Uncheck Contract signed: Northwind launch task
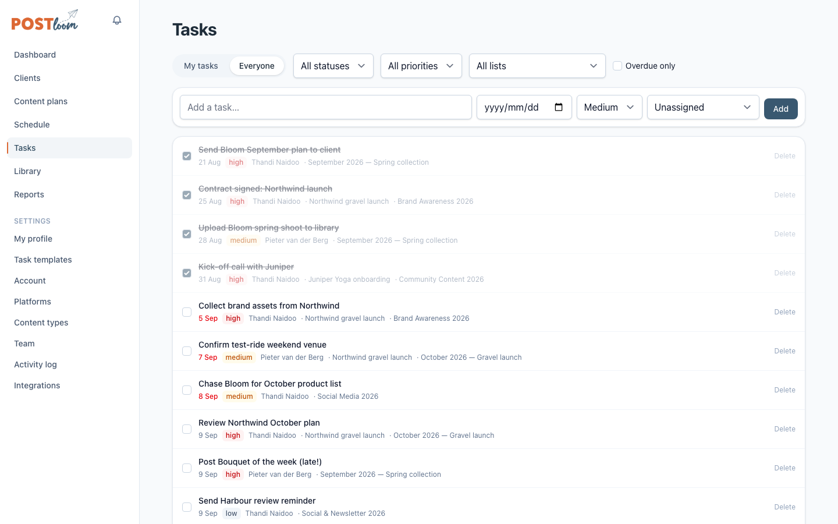 tap(187, 195)
